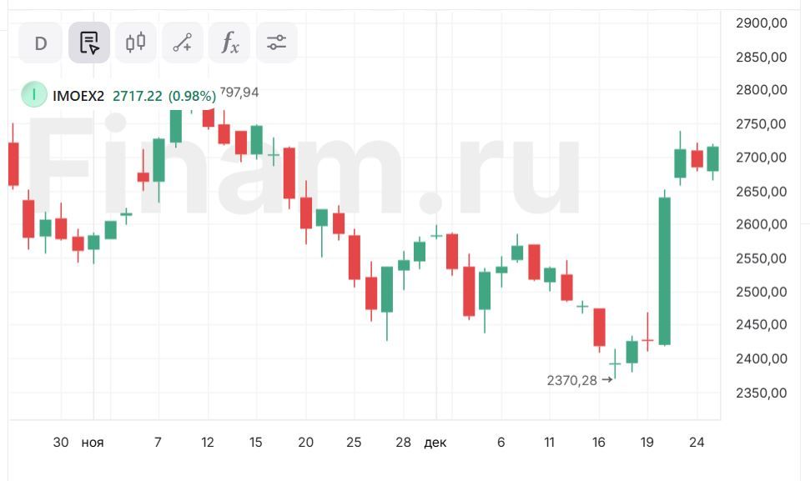This screenshot has width=810, height=481.
Task: Click the (0.98%) change percentage
Action: tap(192, 96)
